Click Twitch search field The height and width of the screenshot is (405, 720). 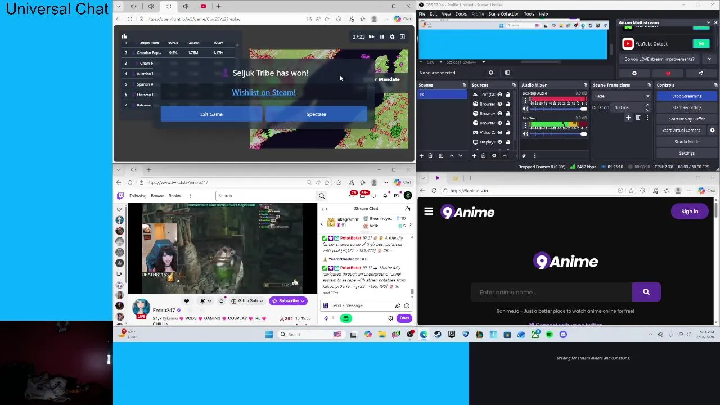point(266,196)
